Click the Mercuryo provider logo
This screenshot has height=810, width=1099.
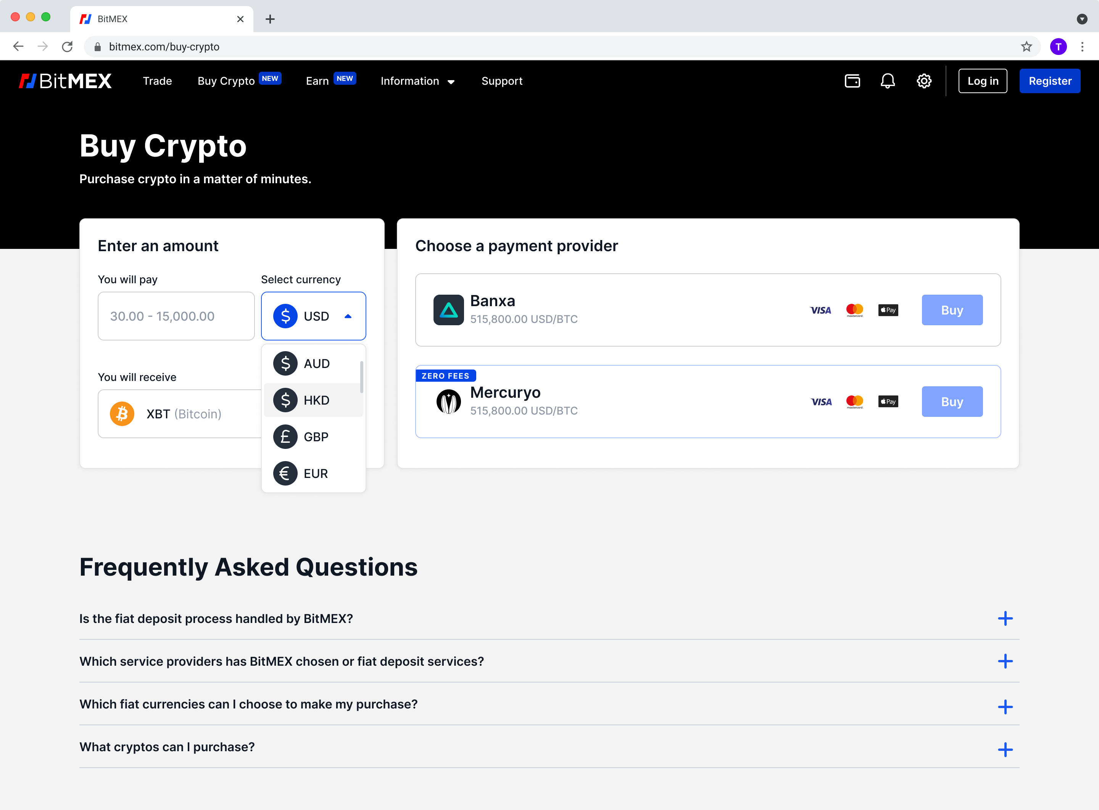448,402
